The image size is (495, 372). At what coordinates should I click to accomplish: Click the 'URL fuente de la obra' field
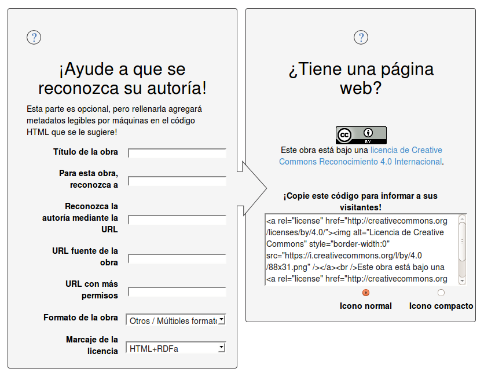coord(177,258)
